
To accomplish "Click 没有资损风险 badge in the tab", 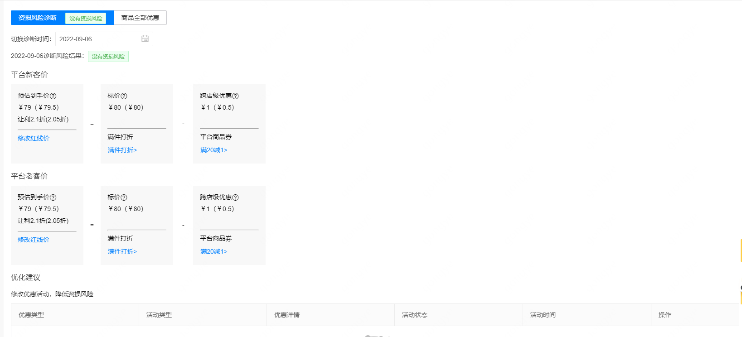I will tap(86, 19).
